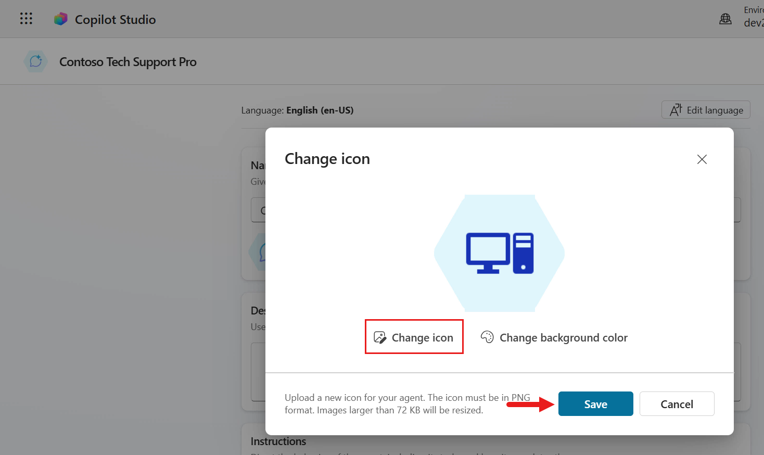Click the Edit language button
The height and width of the screenshot is (455, 764).
pos(706,110)
